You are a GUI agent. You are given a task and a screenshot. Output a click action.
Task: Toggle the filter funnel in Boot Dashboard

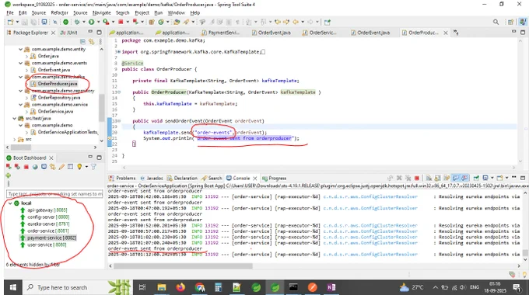93,167
